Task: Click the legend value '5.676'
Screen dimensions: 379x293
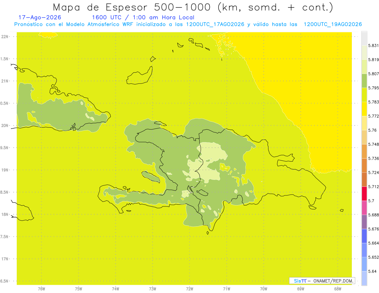Action: point(374,229)
